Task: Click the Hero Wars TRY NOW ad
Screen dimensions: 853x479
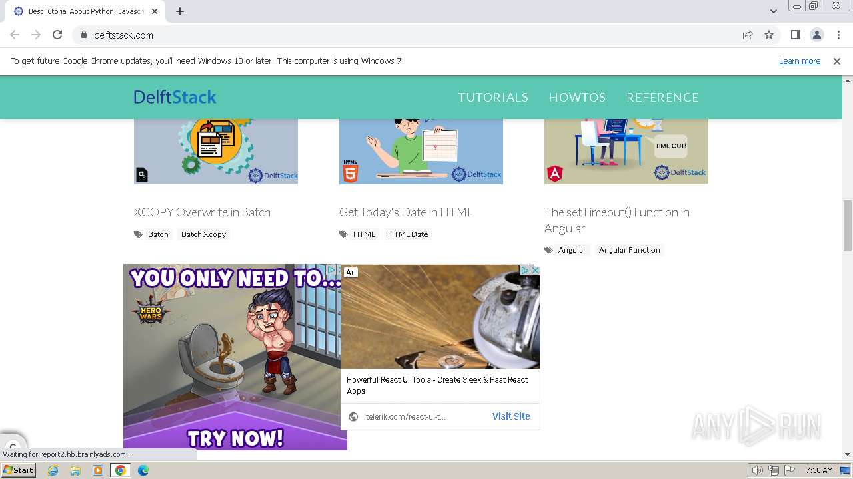Action: click(235, 438)
